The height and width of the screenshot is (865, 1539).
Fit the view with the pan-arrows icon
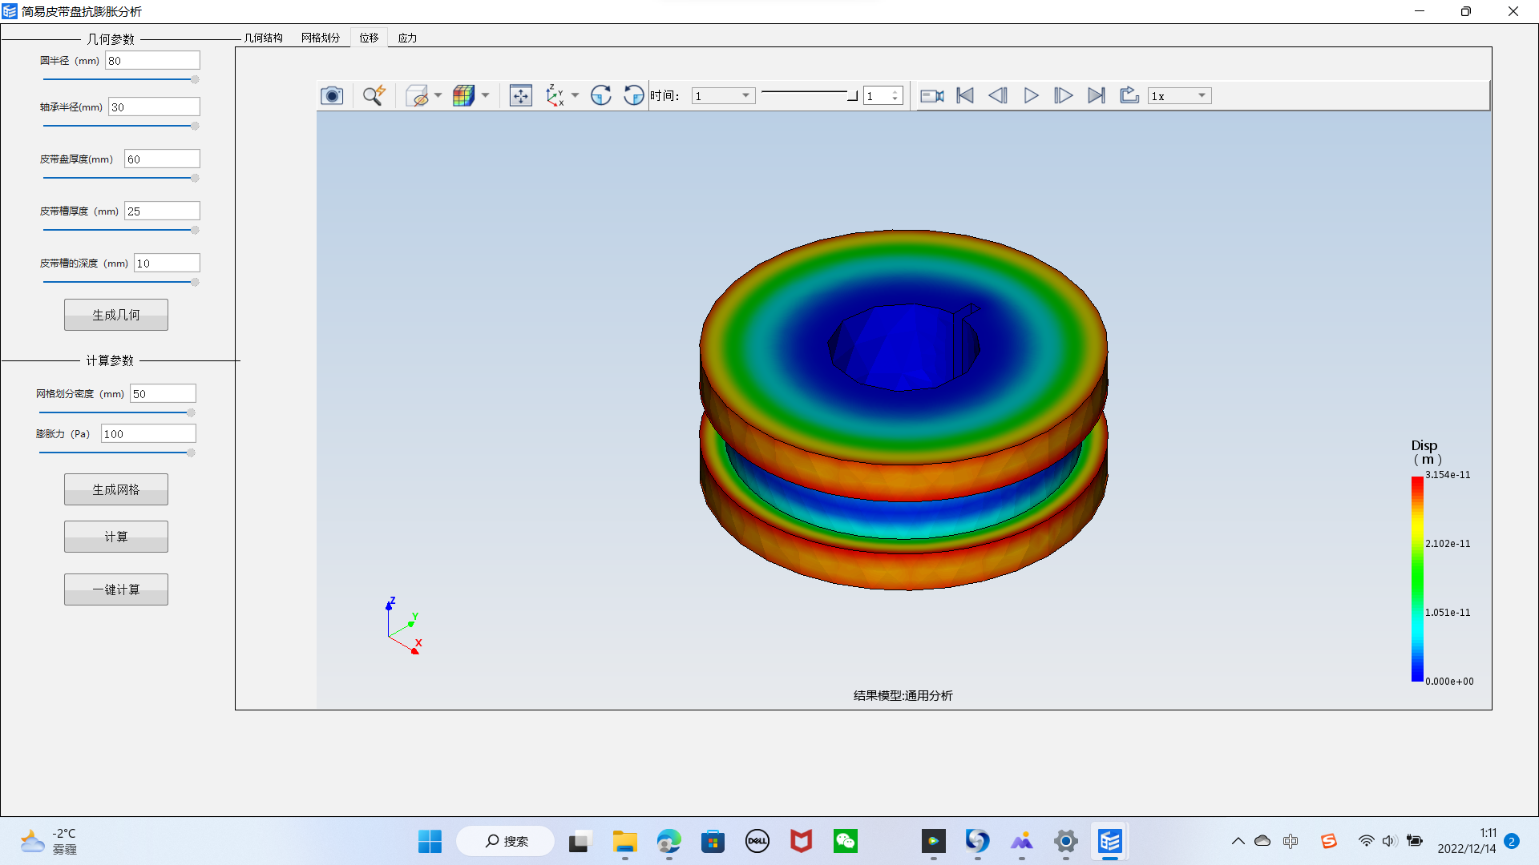(x=521, y=96)
